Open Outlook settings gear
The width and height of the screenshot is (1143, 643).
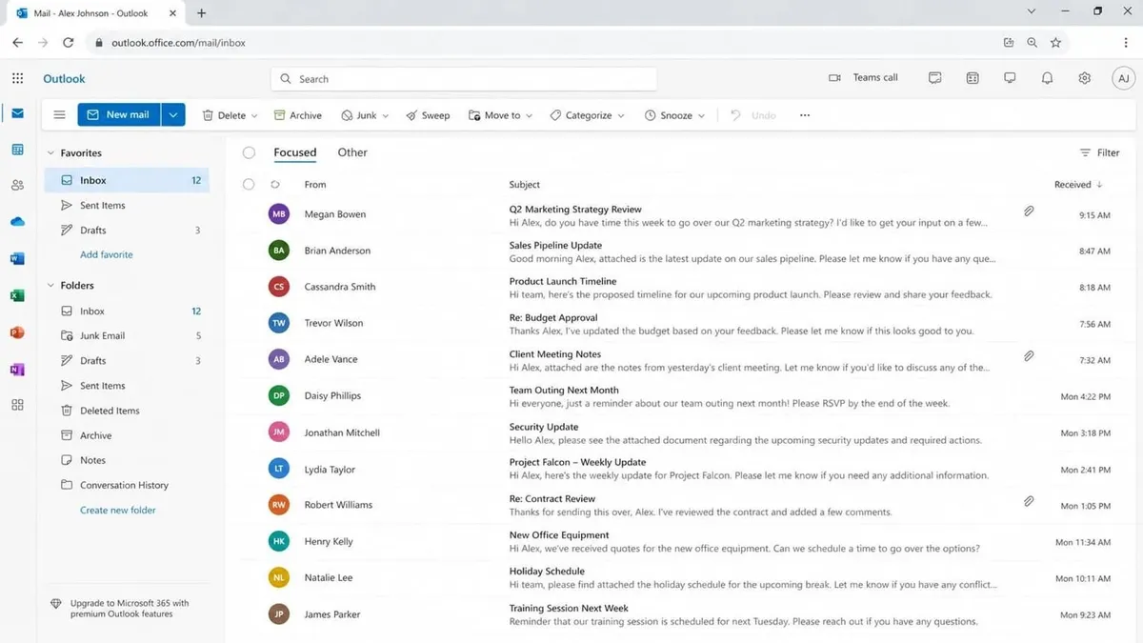coord(1084,78)
